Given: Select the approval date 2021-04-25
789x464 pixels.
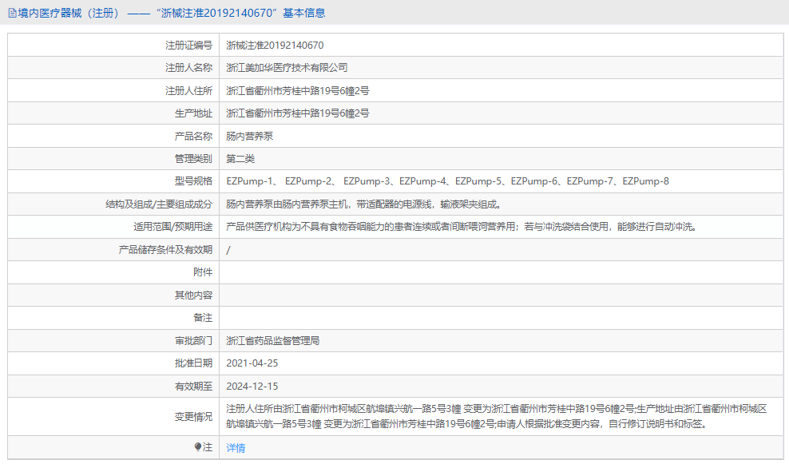Looking at the screenshot, I should pos(255,363).
